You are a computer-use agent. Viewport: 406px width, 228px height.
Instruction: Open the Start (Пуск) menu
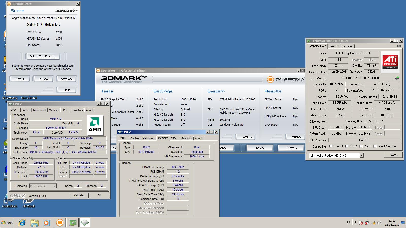(7, 223)
